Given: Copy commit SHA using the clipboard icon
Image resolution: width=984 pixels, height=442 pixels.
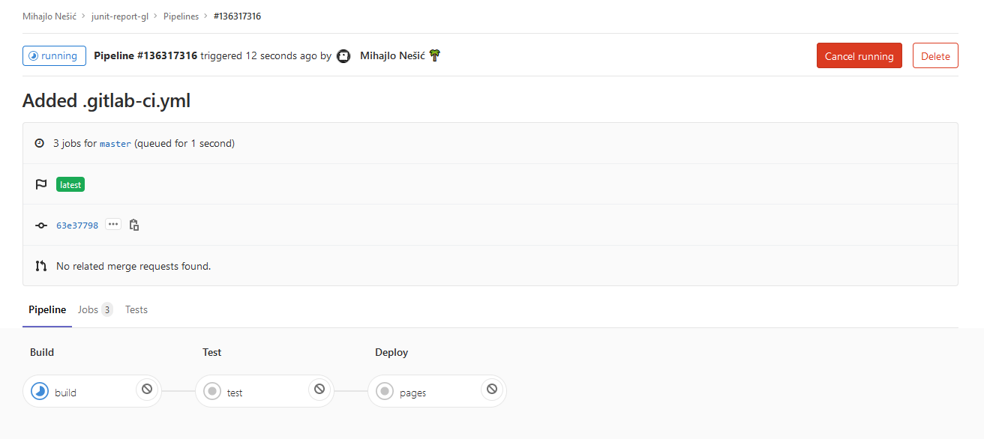Looking at the screenshot, I should click(x=134, y=225).
